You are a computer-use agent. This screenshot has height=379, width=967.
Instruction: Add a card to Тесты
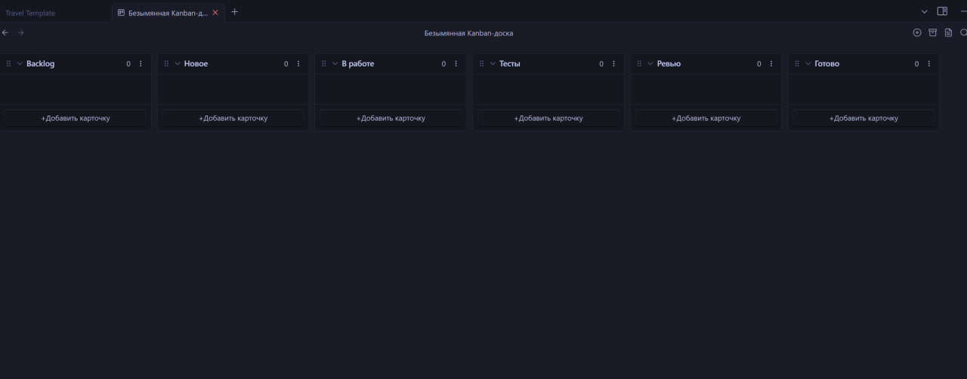548,118
